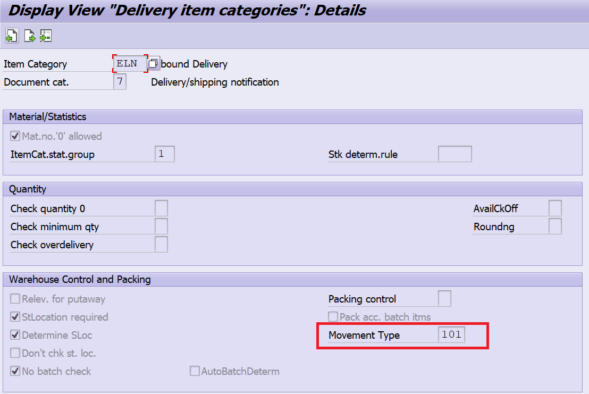Image resolution: width=589 pixels, height=394 pixels.
Task: Click the Item Category field containing ELN
Action: (130, 64)
